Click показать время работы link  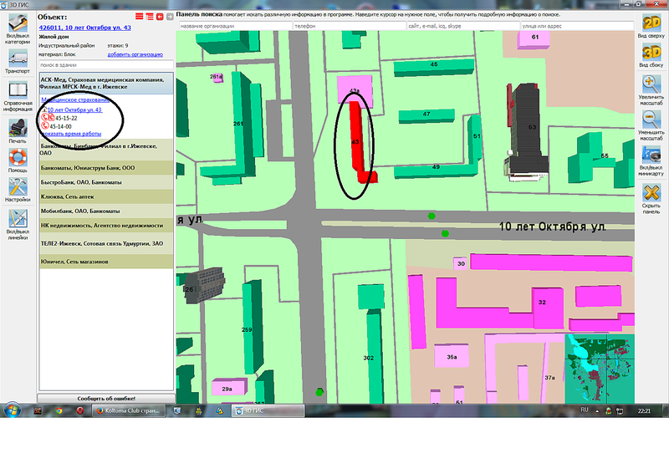pos(71,134)
